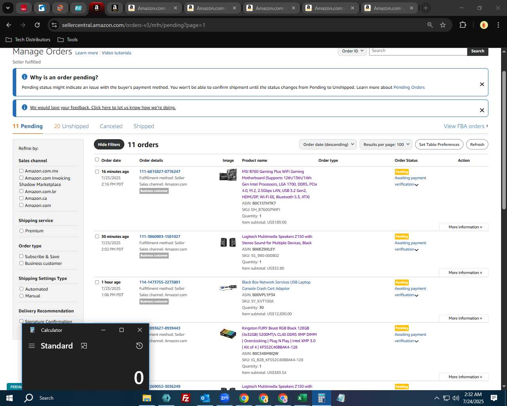Open a new browser tab with plus icon
The height and width of the screenshot is (406, 507).
tap(426, 8)
